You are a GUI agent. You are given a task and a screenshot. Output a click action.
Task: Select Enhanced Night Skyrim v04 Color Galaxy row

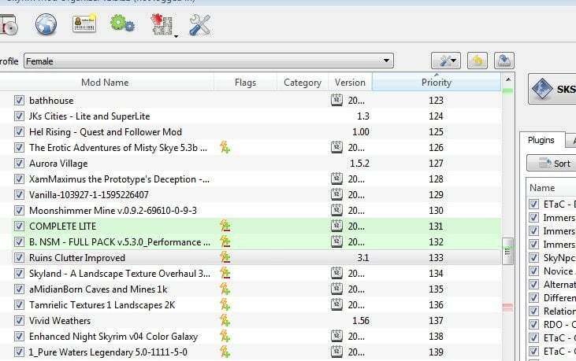(256, 337)
